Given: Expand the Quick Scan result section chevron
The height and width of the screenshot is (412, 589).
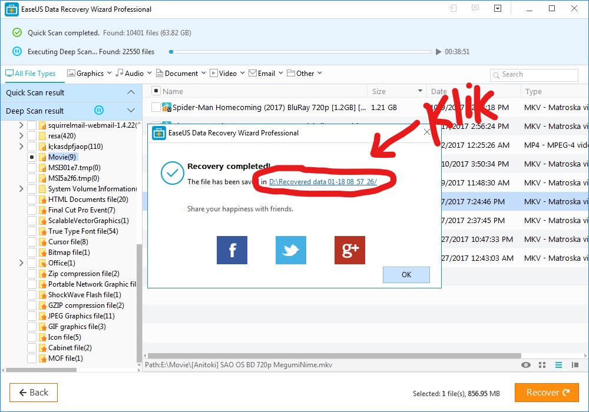Looking at the screenshot, I should pos(131,92).
